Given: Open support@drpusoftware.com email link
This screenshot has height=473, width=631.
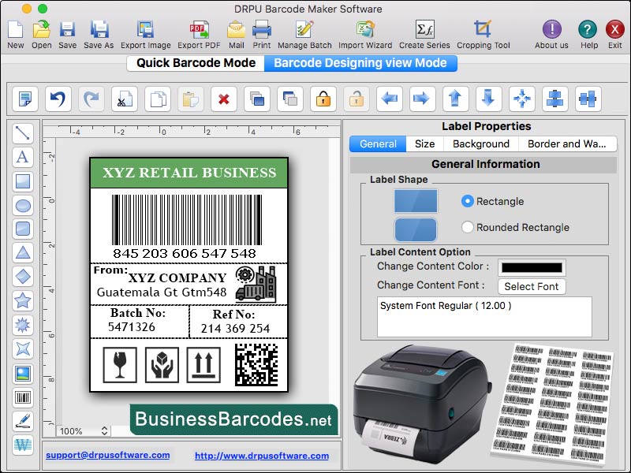Looking at the screenshot, I should coord(108,456).
